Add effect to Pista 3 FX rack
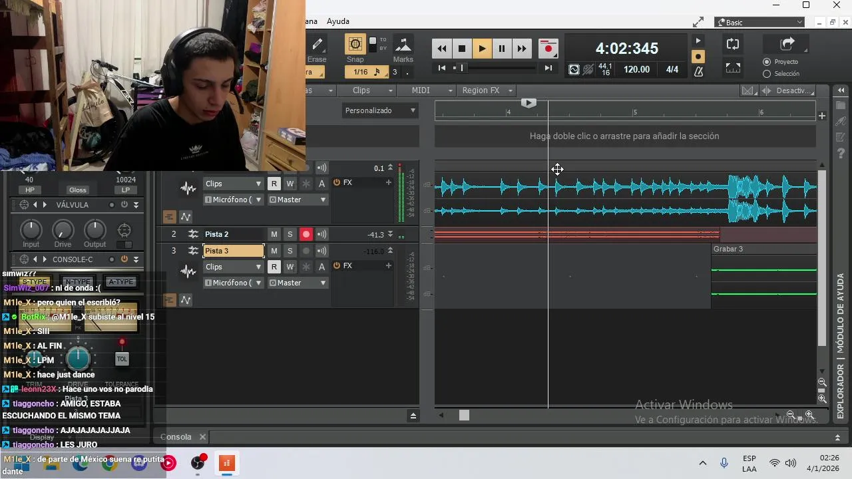The width and height of the screenshot is (852, 479). [x=388, y=265]
